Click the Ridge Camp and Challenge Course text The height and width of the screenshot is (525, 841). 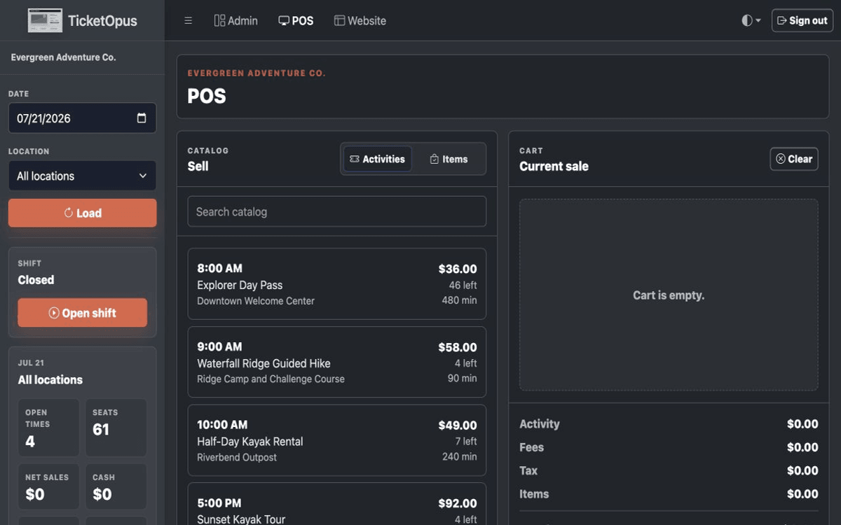(x=271, y=379)
